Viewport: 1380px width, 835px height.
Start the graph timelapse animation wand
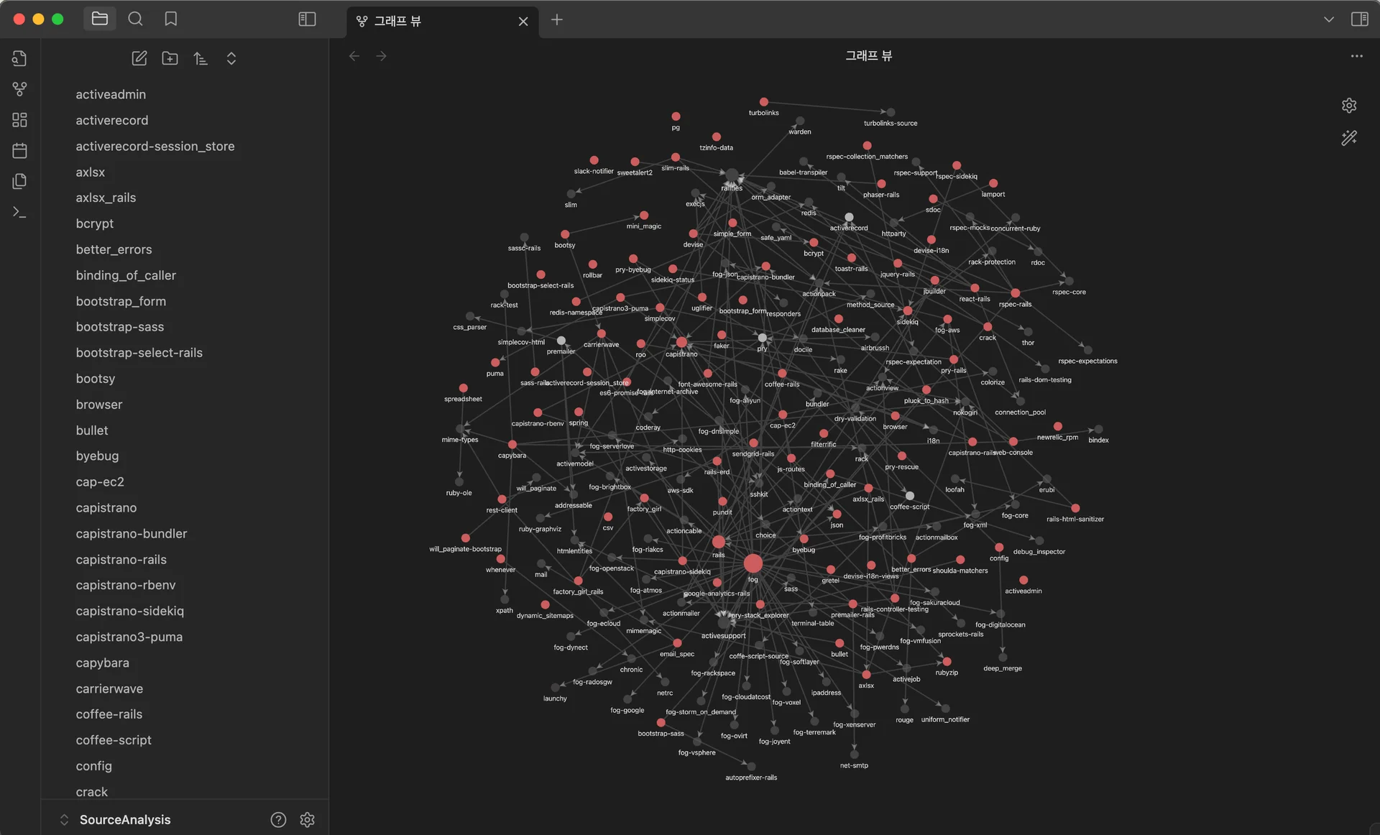(x=1349, y=137)
